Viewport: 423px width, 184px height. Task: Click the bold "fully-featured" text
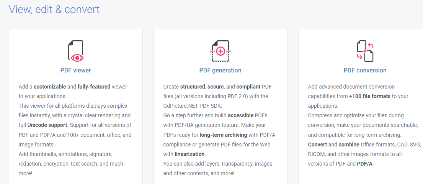(94, 87)
